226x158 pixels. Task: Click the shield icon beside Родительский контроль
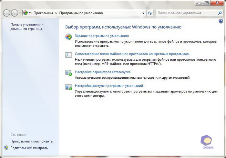[x=6, y=148]
